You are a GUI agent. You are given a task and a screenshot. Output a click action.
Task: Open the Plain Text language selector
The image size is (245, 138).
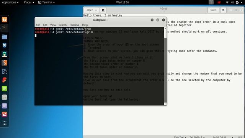(180, 137)
